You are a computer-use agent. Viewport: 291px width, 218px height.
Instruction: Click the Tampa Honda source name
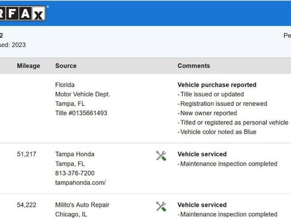(75, 154)
